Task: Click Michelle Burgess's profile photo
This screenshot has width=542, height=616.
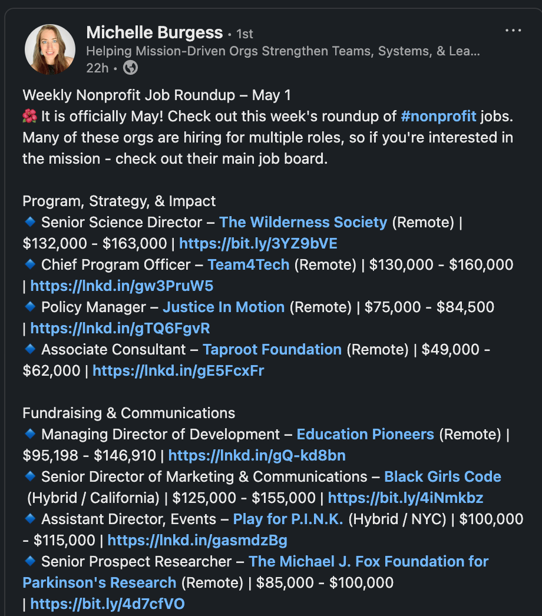Action: point(49,50)
